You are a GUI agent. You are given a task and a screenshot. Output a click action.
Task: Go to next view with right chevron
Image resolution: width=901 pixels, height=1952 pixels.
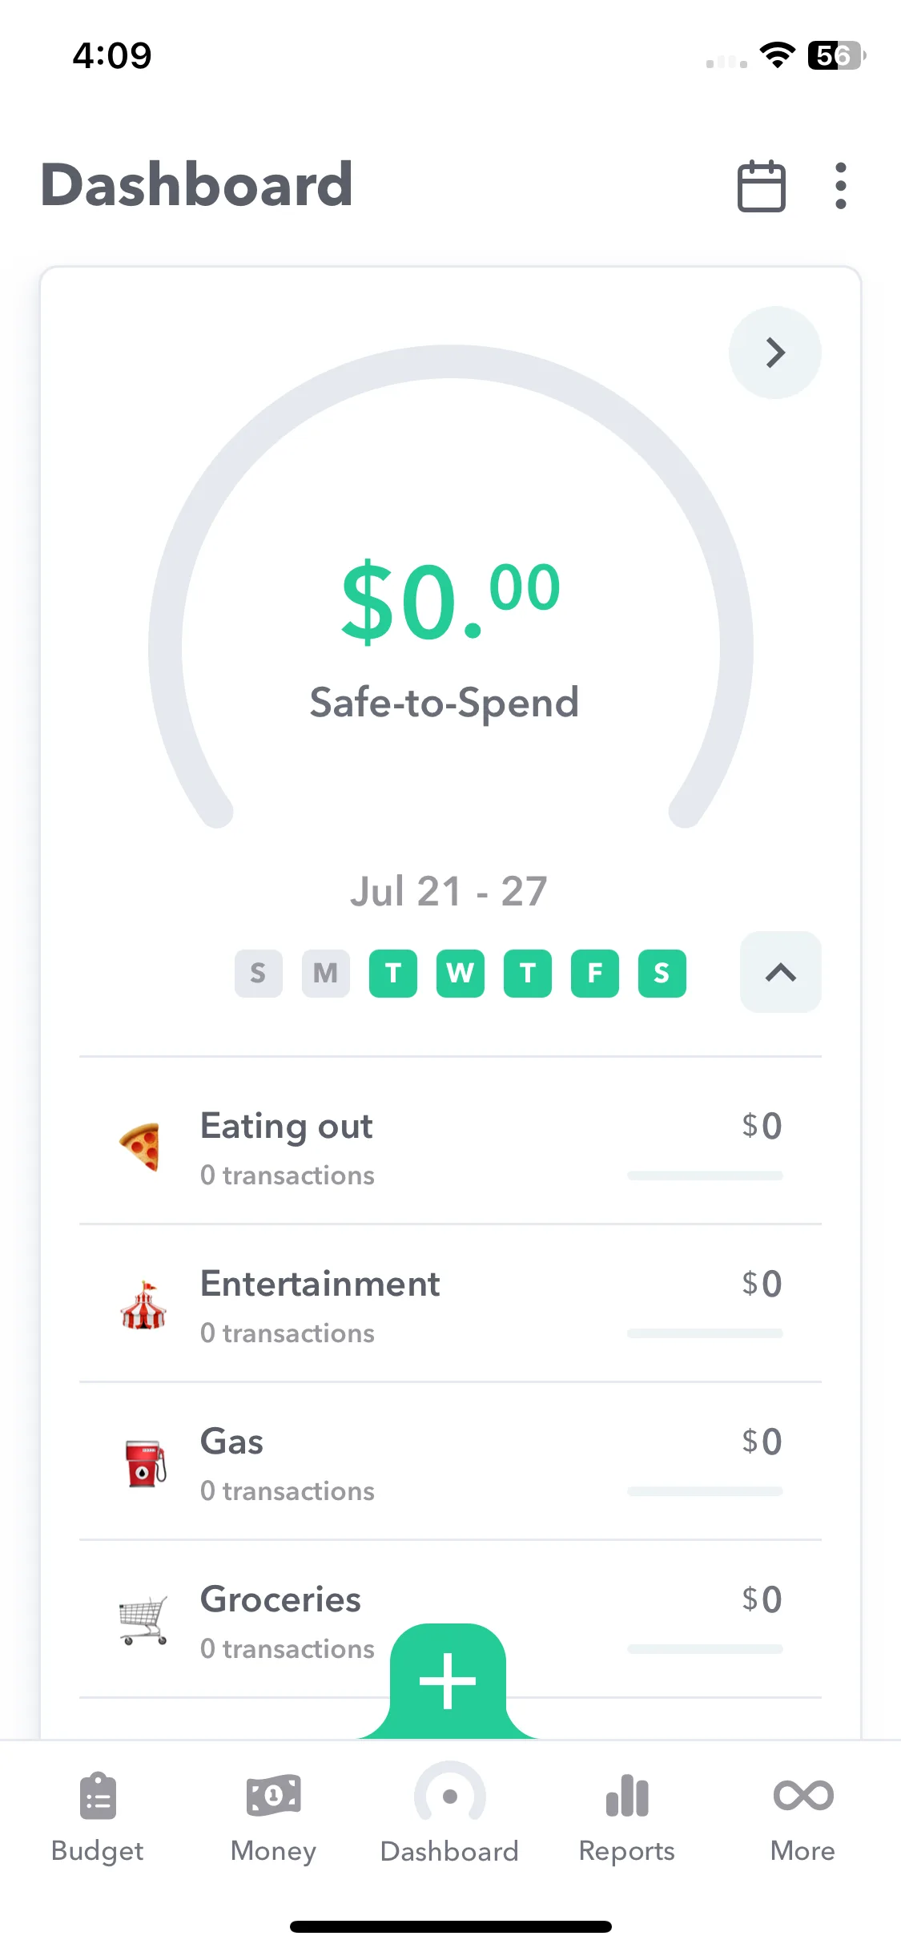[775, 353]
